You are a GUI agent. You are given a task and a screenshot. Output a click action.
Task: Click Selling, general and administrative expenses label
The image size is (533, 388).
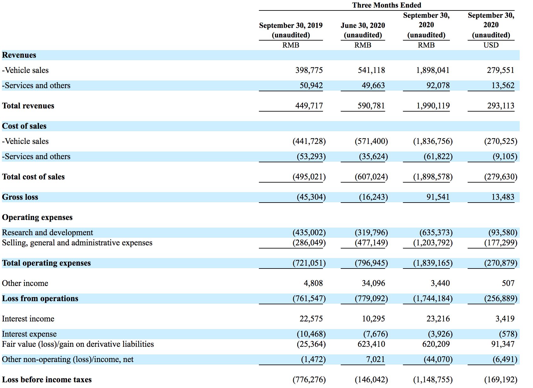point(77,242)
